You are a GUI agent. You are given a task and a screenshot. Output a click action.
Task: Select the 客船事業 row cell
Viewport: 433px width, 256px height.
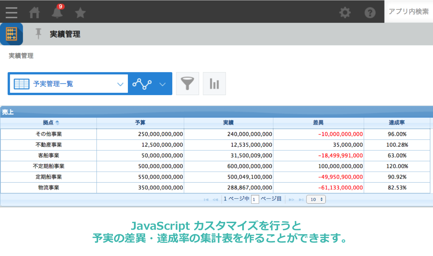coord(48,155)
